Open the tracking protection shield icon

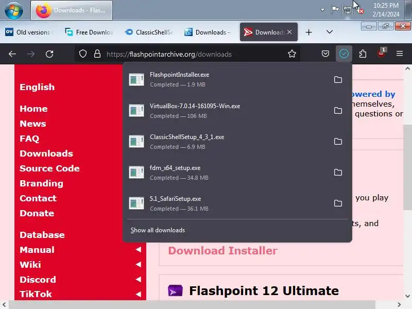pyautogui.click(x=83, y=54)
